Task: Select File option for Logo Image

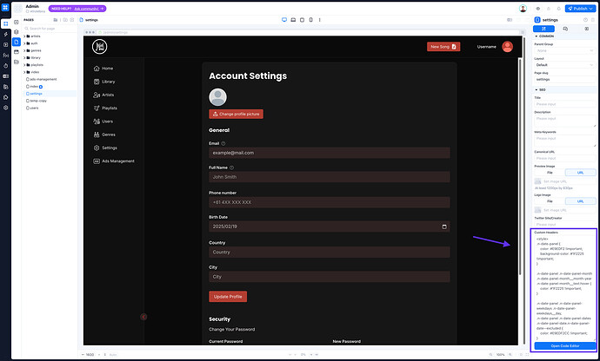Action: 550,201
